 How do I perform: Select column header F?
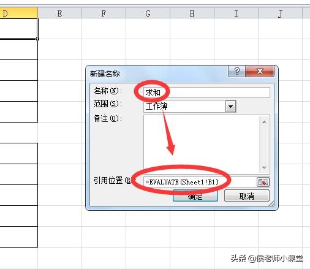(104, 13)
